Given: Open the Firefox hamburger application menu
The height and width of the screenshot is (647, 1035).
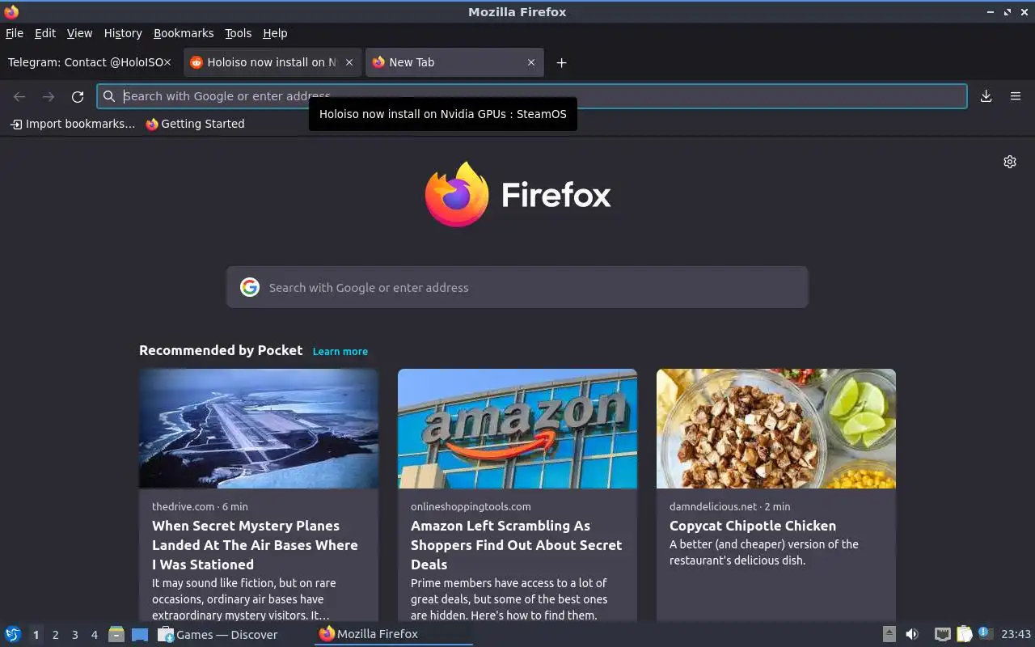Looking at the screenshot, I should (1016, 96).
